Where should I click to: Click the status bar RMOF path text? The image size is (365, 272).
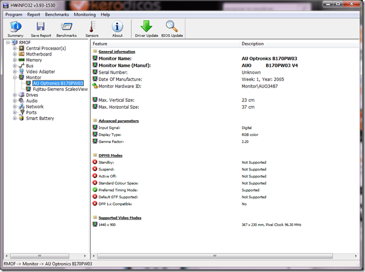48,264
